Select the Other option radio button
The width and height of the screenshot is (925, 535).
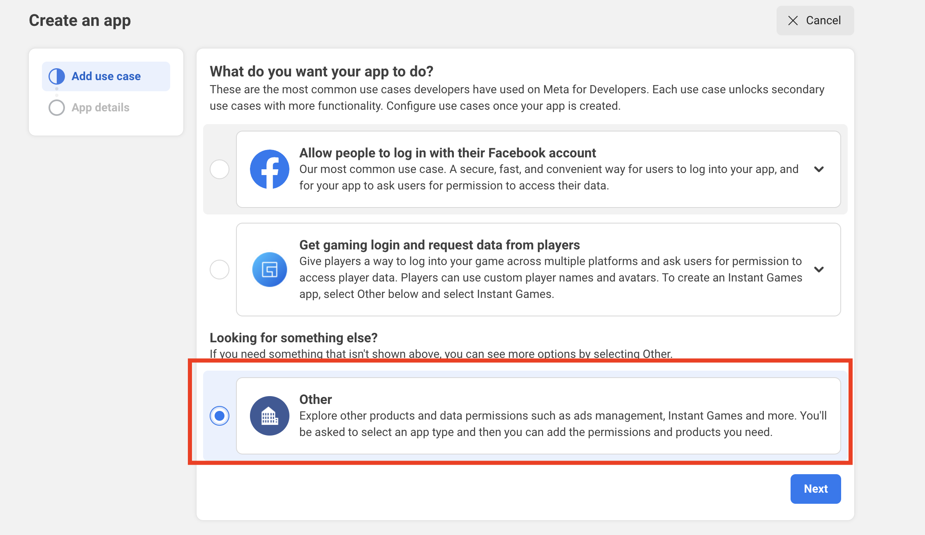click(220, 416)
